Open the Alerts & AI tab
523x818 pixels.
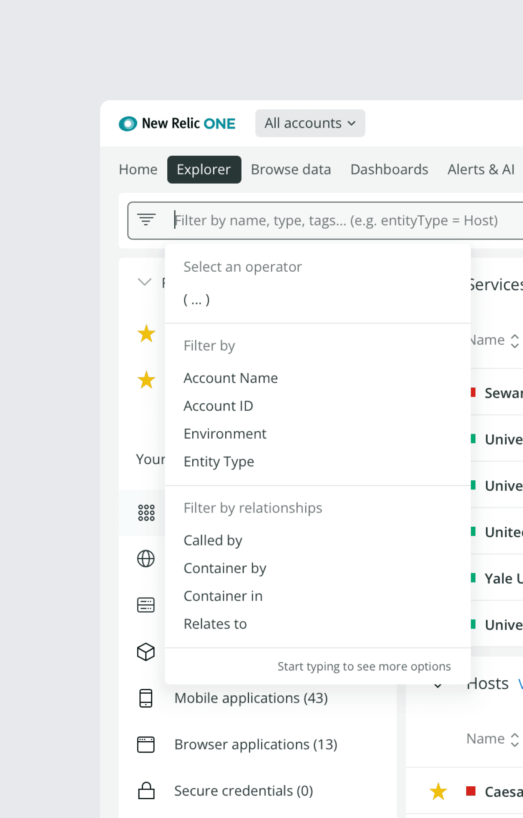(480, 169)
